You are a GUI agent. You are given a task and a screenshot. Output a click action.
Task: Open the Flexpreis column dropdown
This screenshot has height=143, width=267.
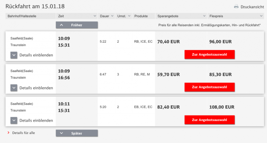[261, 16]
